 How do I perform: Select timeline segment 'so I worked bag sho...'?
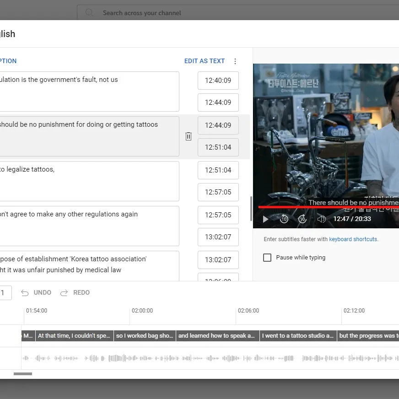coord(145,336)
